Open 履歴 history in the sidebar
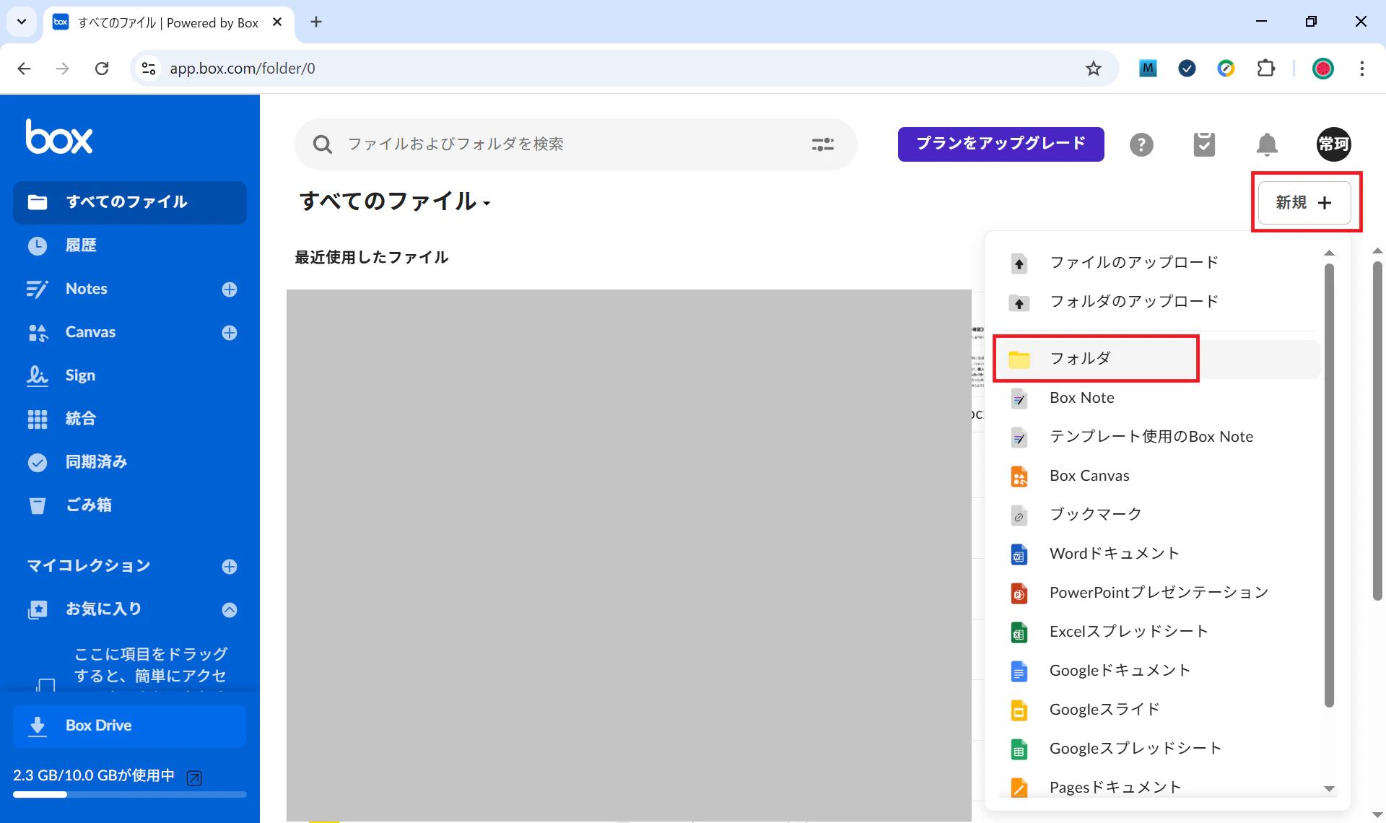Image resolution: width=1386 pixels, height=823 pixels. pos(81,245)
